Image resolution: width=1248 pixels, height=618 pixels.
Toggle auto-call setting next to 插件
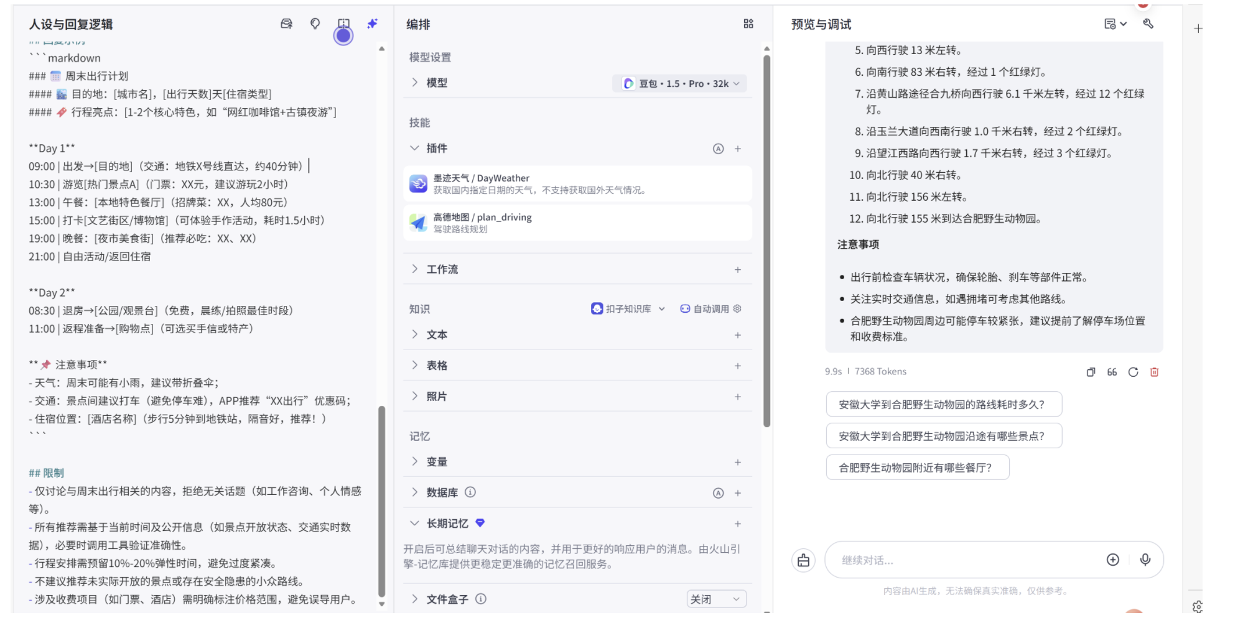pyautogui.click(x=719, y=149)
